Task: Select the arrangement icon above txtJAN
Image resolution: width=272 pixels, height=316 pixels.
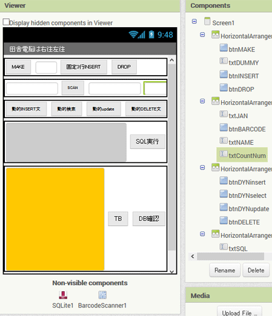Action: 216,101
